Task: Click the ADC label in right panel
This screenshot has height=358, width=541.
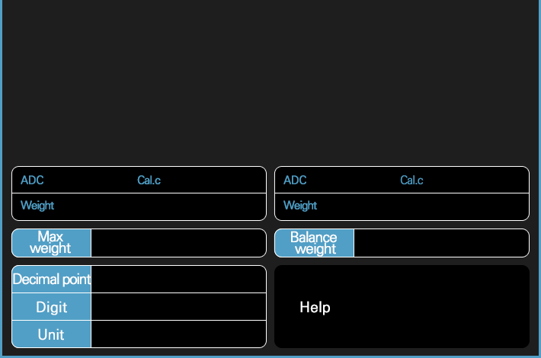Action: (x=295, y=181)
